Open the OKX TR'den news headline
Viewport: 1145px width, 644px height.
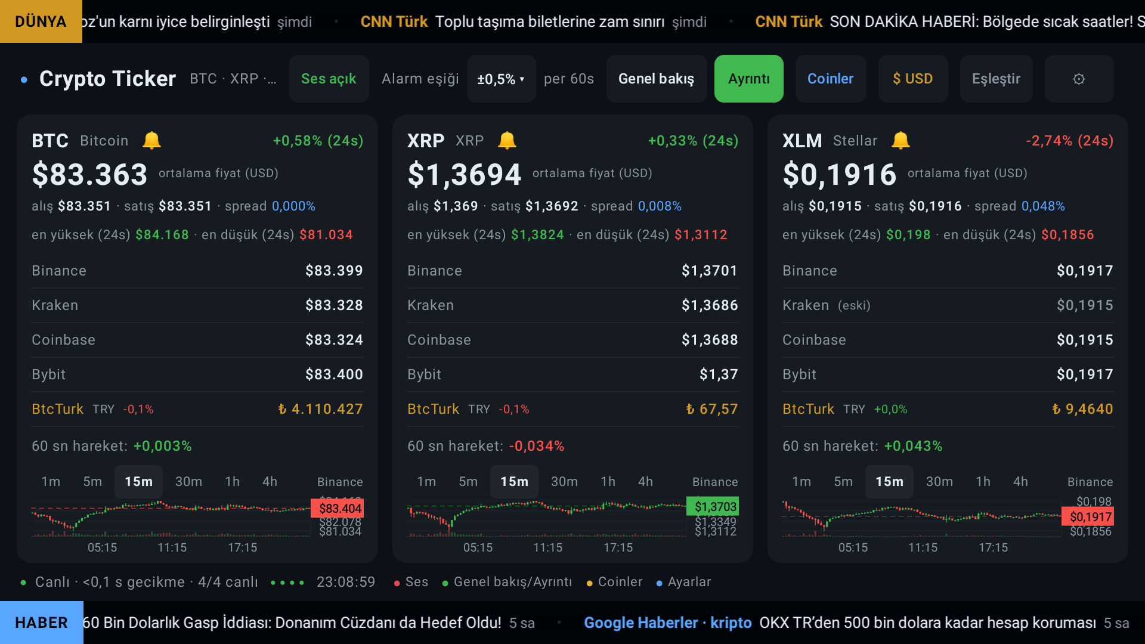(927, 623)
